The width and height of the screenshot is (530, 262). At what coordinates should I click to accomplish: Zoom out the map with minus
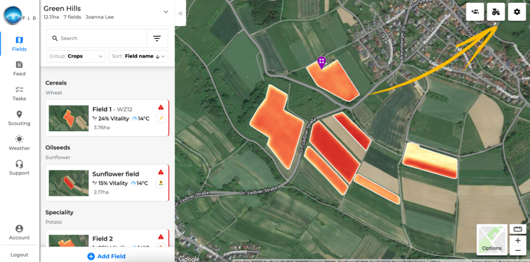pos(518,250)
